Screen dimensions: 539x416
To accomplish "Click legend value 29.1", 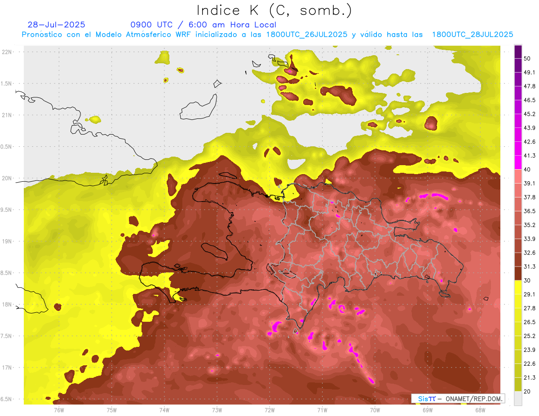I will [529, 294].
